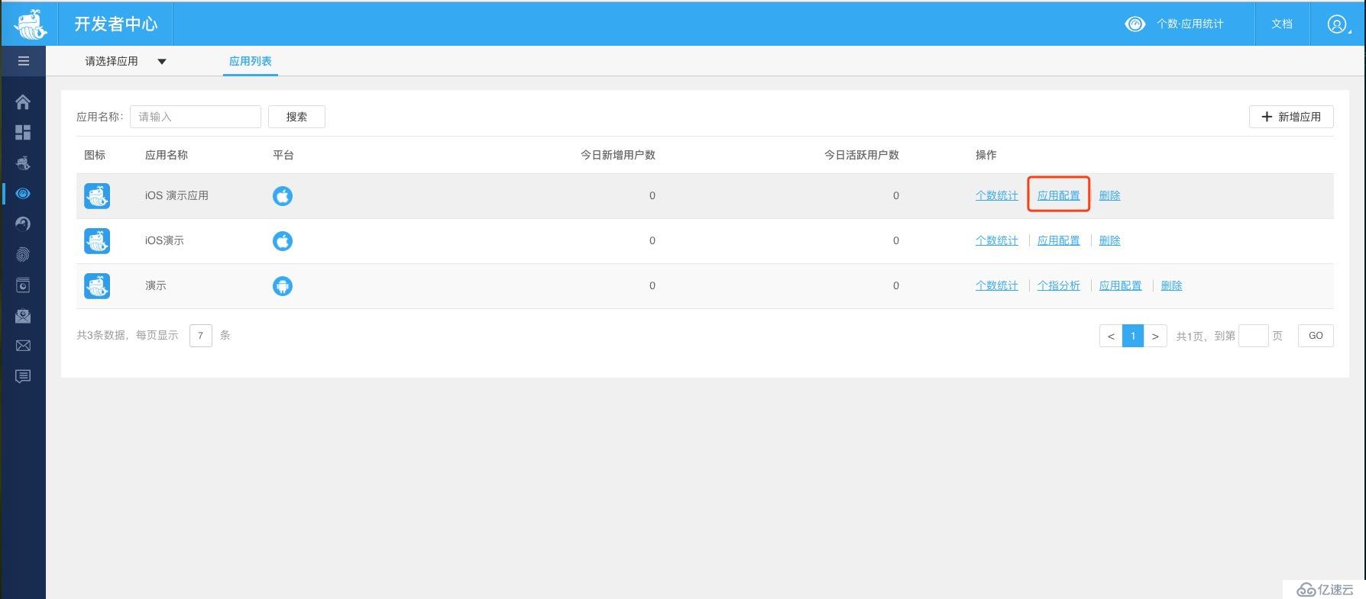This screenshot has width=1366, height=599.
Task: Open the fingerprint icon in sidebar
Action: pos(23,254)
